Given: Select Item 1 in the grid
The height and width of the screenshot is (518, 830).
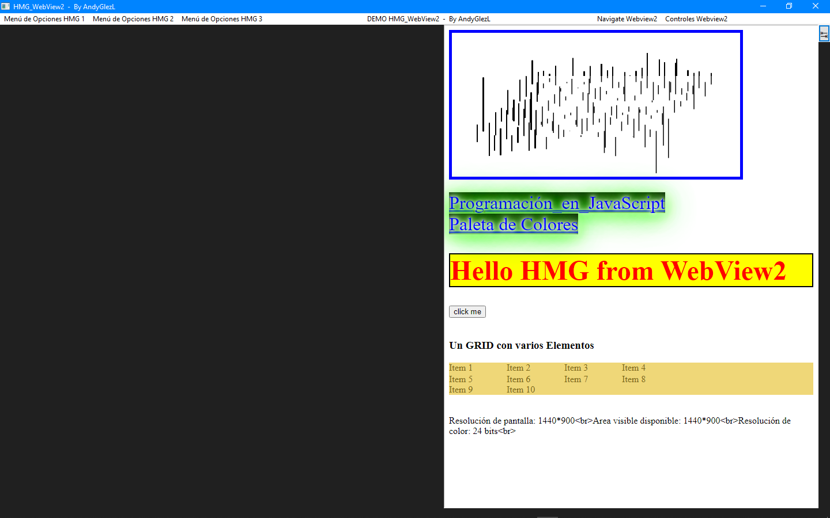Looking at the screenshot, I should 461,368.
